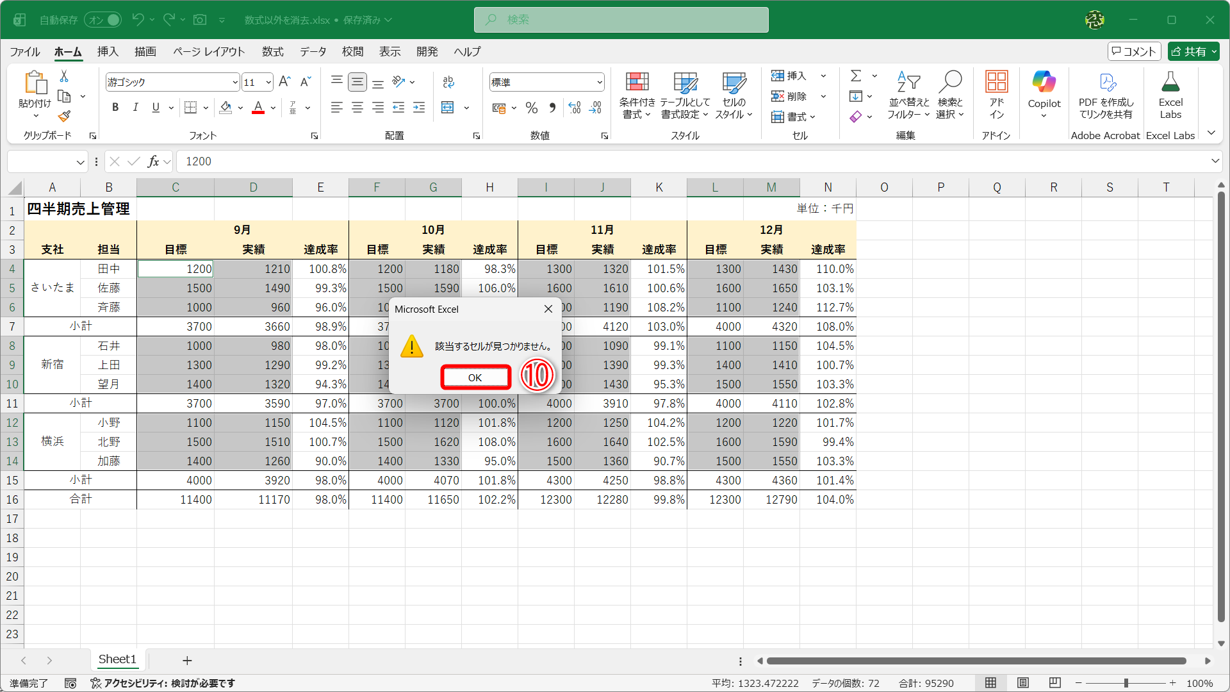1230x692 pixels.
Task: Click the percent style icon
Action: click(531, 108)
